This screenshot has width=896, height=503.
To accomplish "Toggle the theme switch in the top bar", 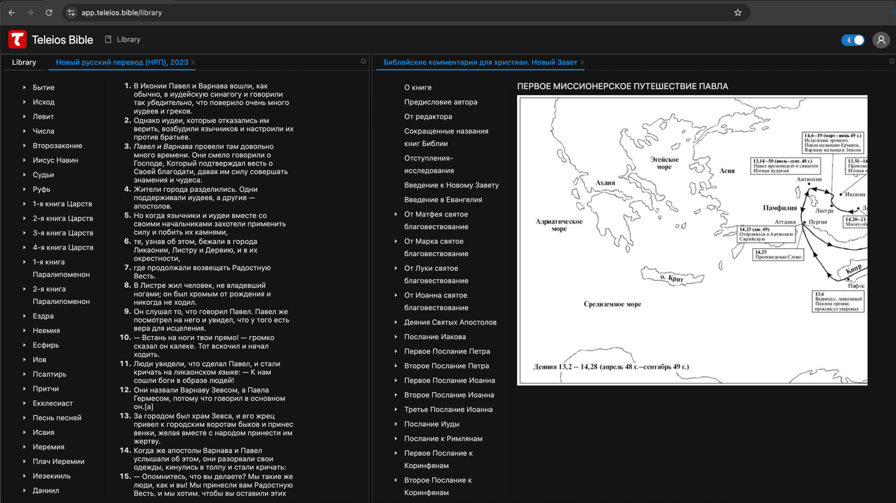I will 852,40.
